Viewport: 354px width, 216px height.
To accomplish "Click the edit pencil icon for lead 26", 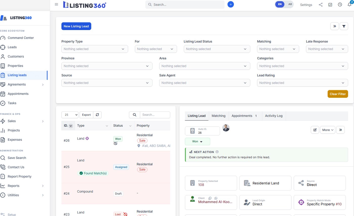I will (315, 130).
